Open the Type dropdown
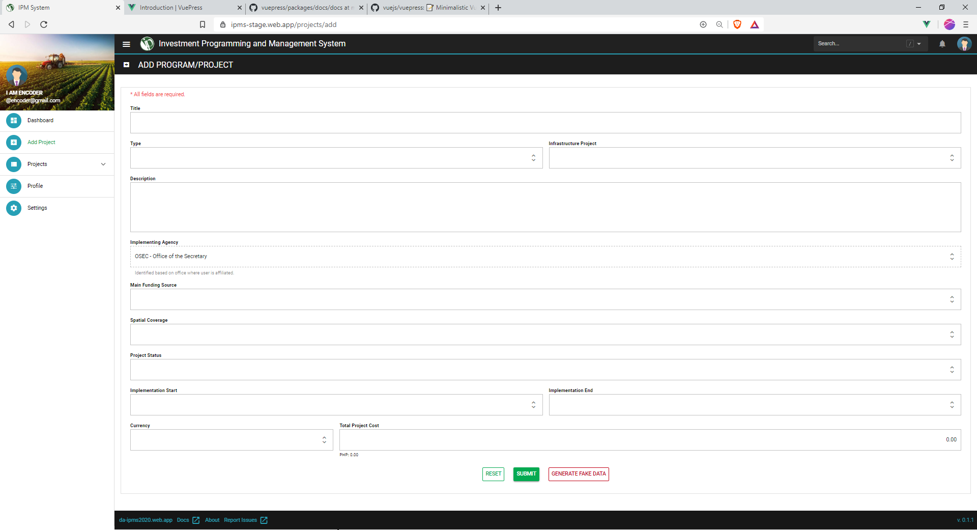The width and height of the screenshot is (977, 530). click(x=336, y=158)
